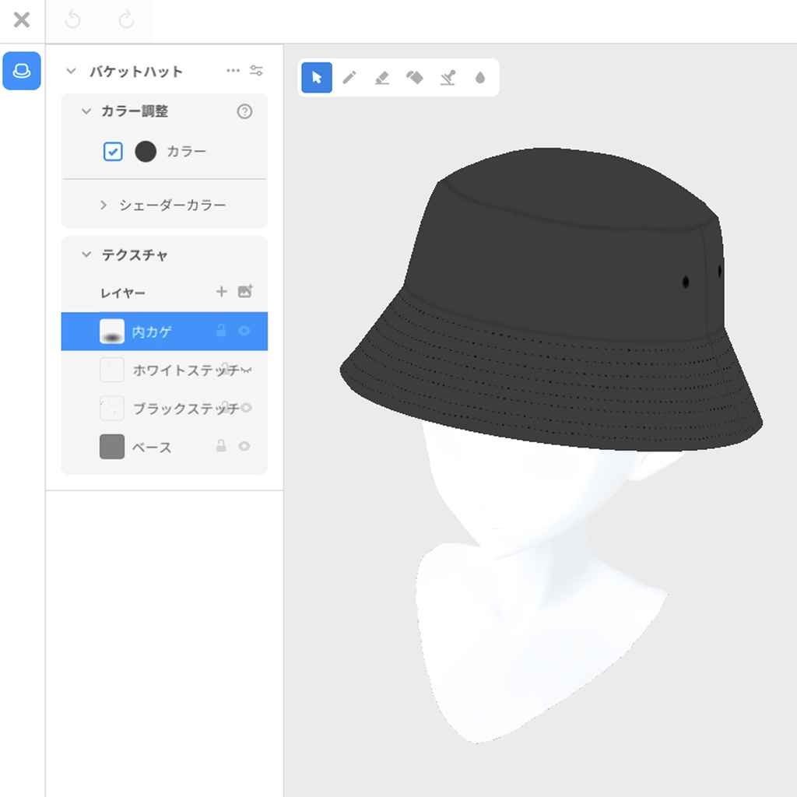
Task: Open the dark gray カラー swatch
Action: (146, 152)
